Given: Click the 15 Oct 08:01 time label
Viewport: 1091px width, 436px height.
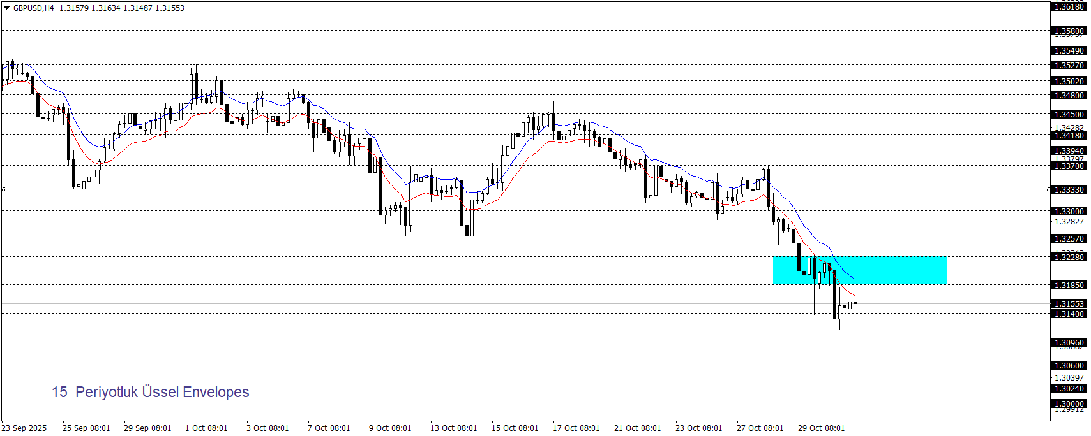Looking at the screenshot, I should tap(515, 428).
